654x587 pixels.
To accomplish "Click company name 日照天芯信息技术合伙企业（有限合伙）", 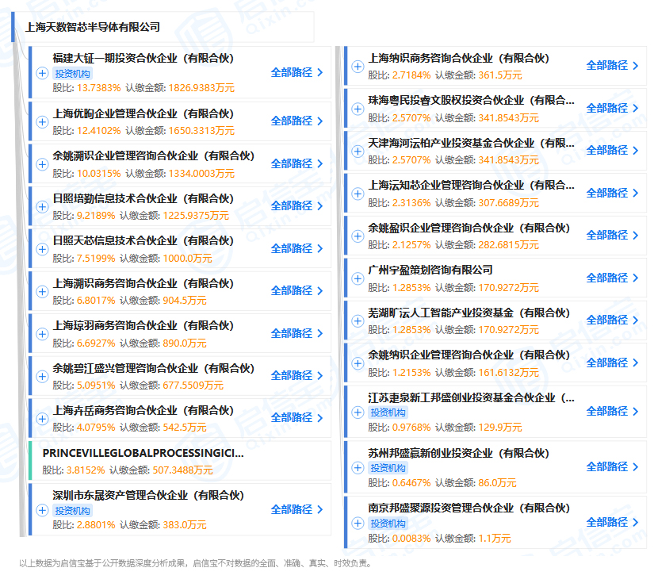I will [x=143, y=240].
